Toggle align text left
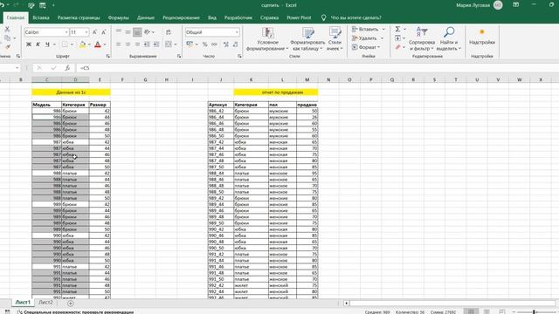 pos(119,44)
